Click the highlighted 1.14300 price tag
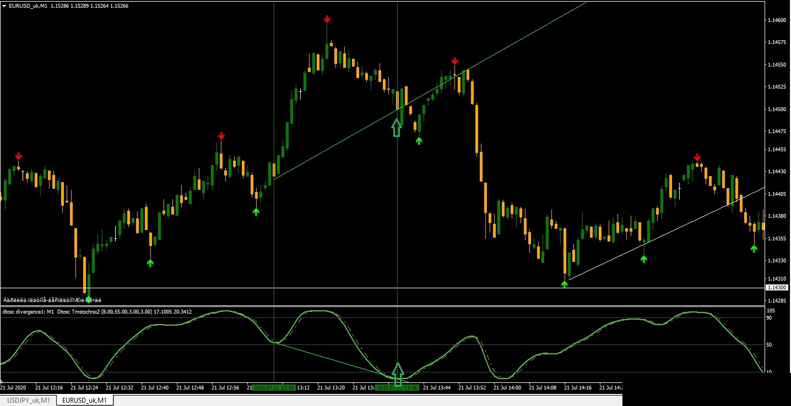The height and width of the screenshot is (406, 791). coord(777,288)
